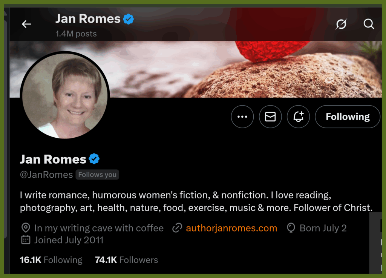This screenshot has height=278, width=386.
Task: Open the 74.1K Followers list
Action: click(x=127, y=260)
